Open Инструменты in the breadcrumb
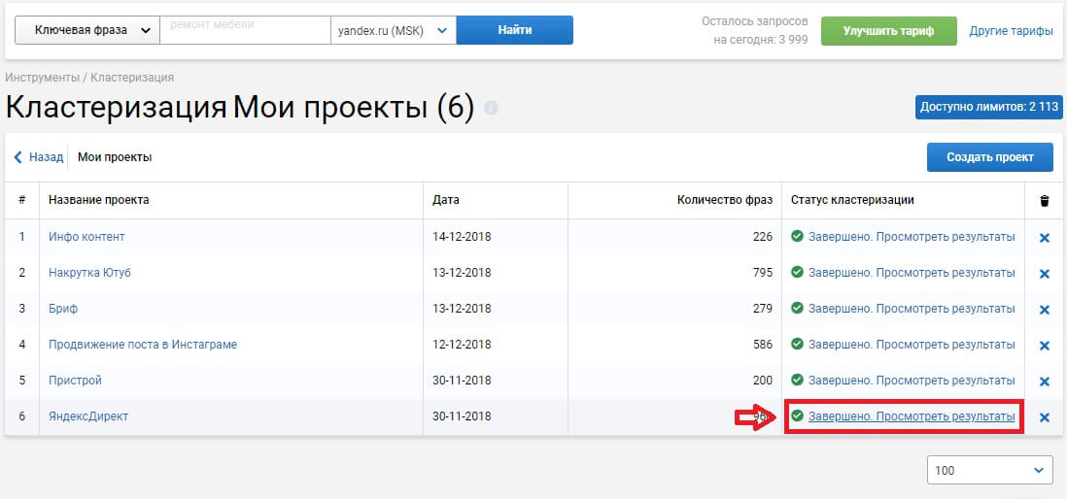This screenshot has height=499, width=1067. (43, 77)
